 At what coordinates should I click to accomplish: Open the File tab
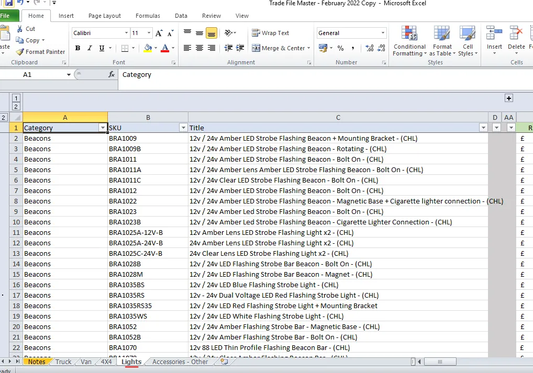coord(7,16)
